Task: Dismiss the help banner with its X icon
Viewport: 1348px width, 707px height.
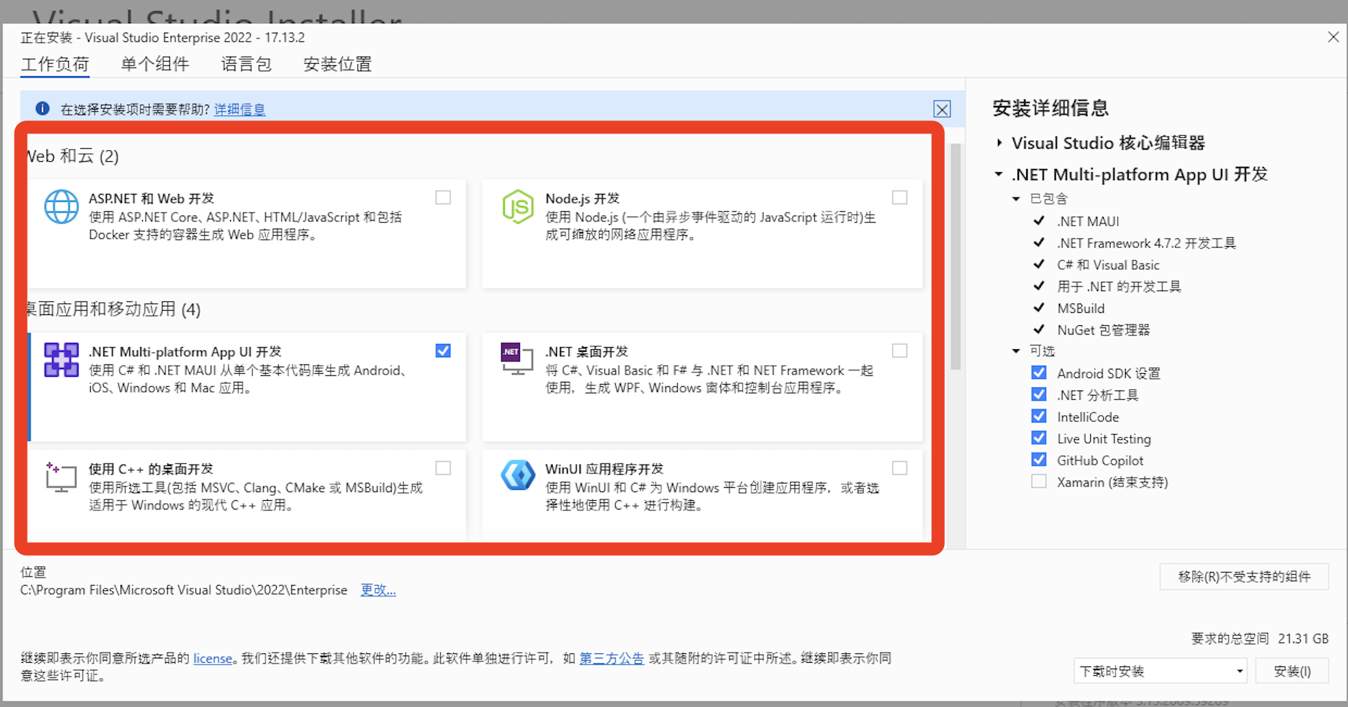Action: (x=941, y=109)
